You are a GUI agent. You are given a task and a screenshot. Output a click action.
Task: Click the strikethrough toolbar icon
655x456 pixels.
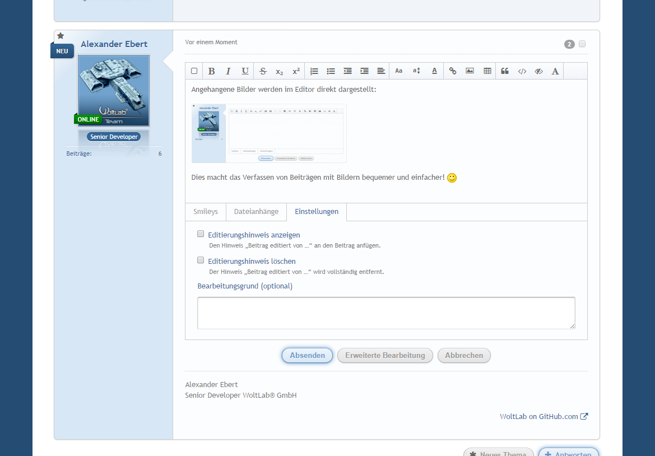263,71
